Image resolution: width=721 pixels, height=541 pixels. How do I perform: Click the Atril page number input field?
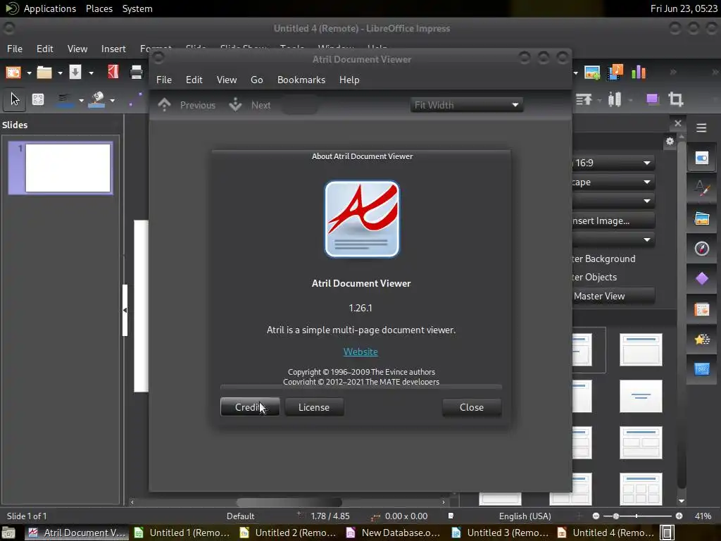(299, 105)
